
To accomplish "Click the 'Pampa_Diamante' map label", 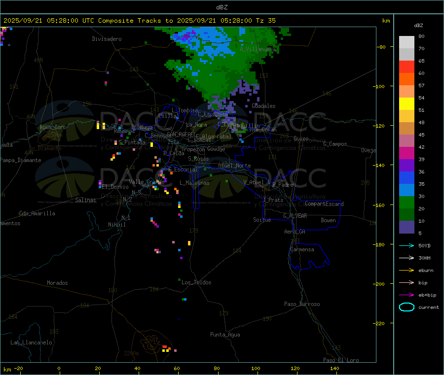I will click(21, 160).
